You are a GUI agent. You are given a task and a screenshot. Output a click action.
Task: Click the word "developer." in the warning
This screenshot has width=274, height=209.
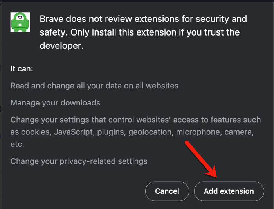point(62,45)
